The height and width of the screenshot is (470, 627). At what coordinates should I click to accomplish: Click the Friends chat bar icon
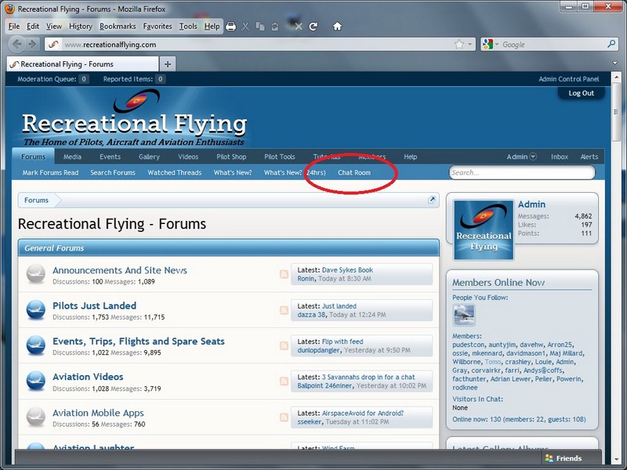tap(549, 458)
